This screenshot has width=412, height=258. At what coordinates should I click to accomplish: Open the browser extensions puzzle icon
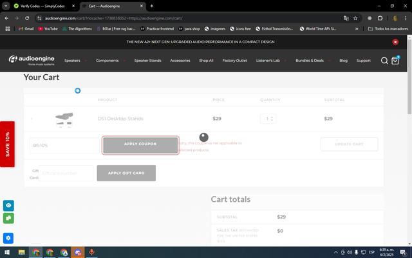pyautogui.click(x=380, y=18)
